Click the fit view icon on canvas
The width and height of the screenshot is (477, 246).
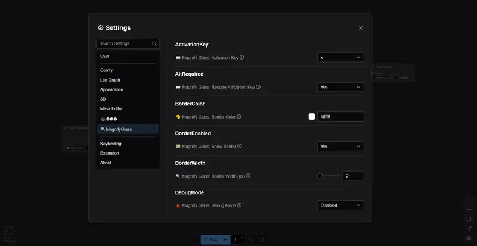469,219
